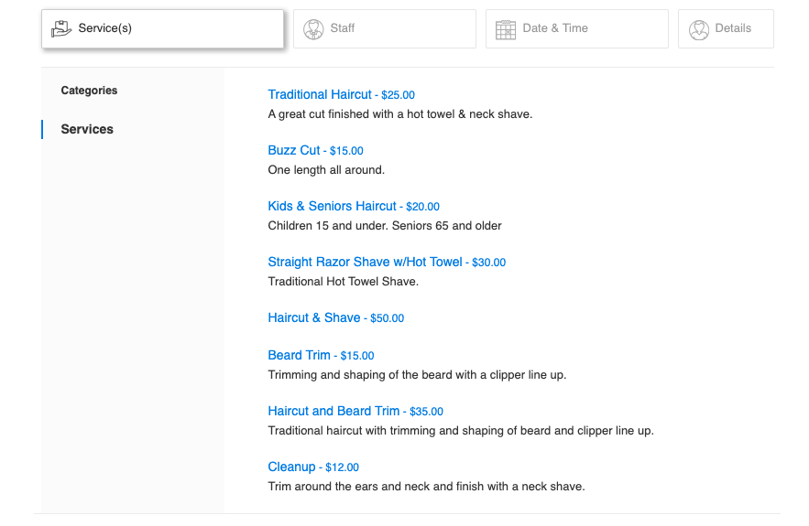This screenshot has width=809, height=526.
Task: Select Categories in the left sidebar
Action: [x=89, y=91]
